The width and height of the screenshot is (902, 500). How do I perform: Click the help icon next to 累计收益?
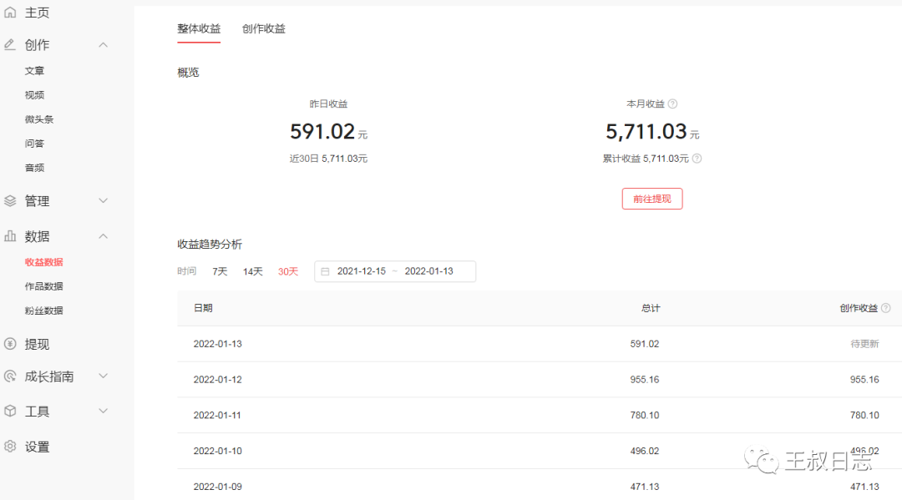(x=697, y=159)
